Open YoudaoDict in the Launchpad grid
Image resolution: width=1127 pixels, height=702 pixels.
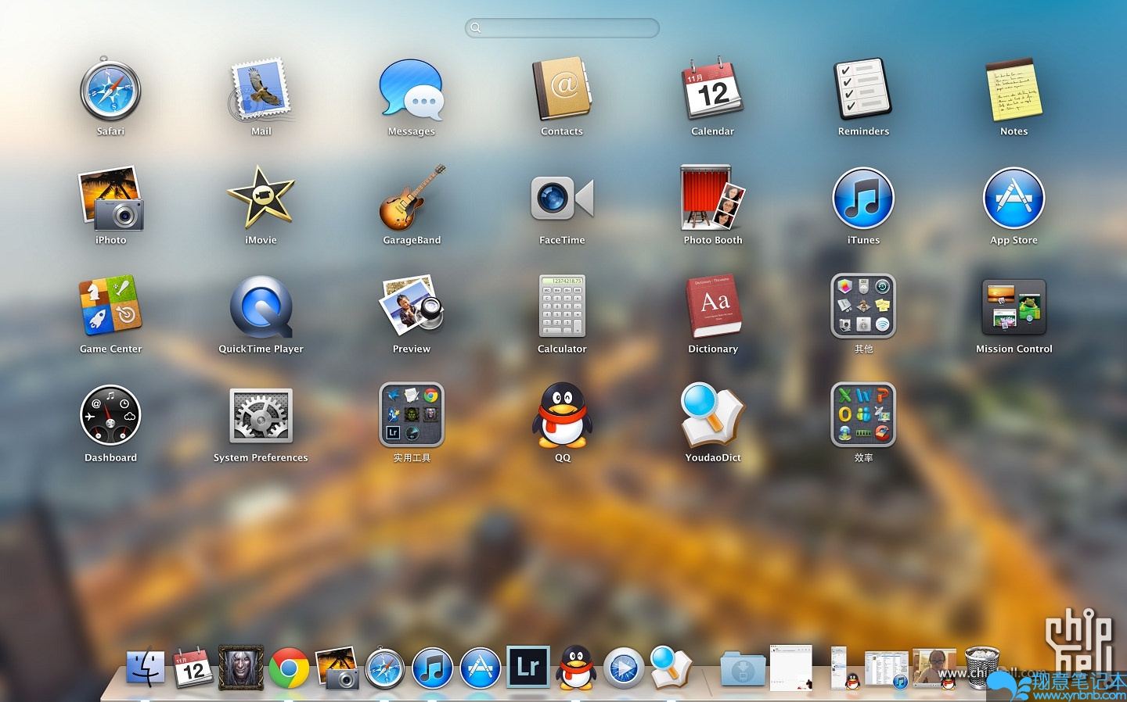point(712,415)
